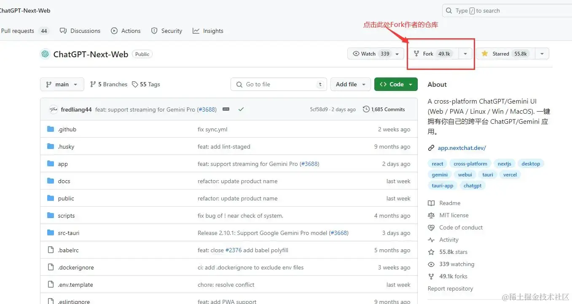Image resolution: width=572 pixels, height=304 pixels.
Task: Switch to the Actions tab
Action: coord(126,31)
